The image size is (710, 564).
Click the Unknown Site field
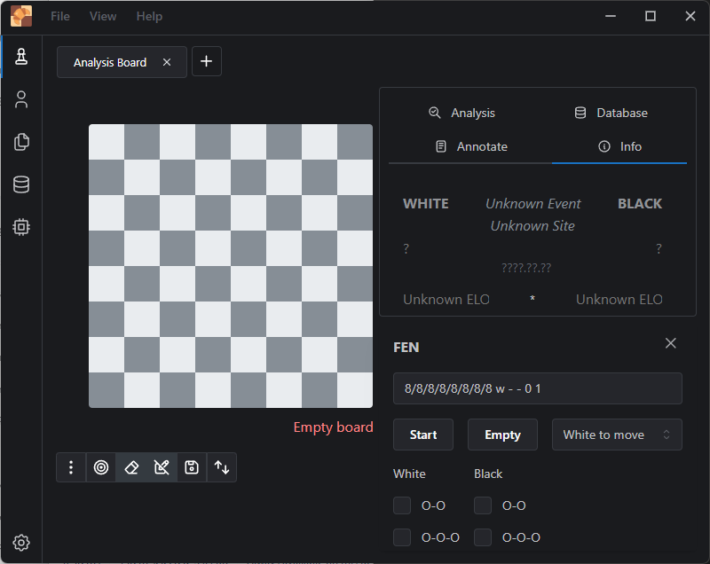pyautogui.click(x=533, y=226)
